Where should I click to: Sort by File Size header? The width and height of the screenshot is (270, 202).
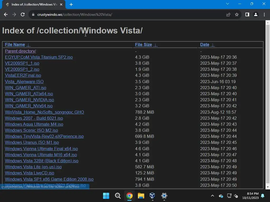pos(143,45)
